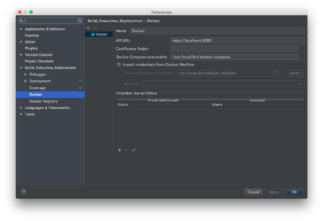Browse for Docker Compose executable
323x221 pixels.
(x=301, y=57)
